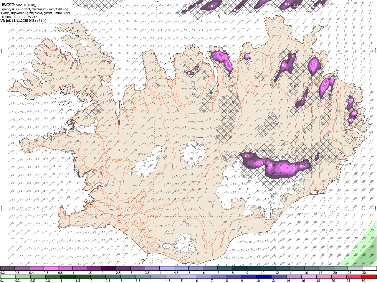Click the teal-grey 16 snowfall legend swatch
Viewport: 377px width, 283px height.
pyautogui.click(x=311, y=269)
